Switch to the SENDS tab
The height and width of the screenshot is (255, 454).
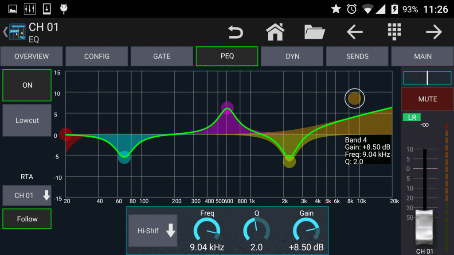point(357,56)
